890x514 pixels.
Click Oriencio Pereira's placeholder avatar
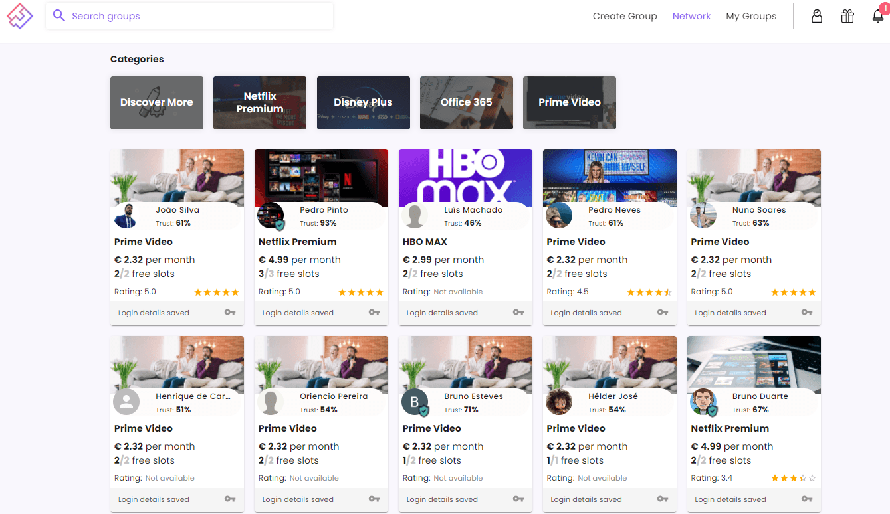271,402
